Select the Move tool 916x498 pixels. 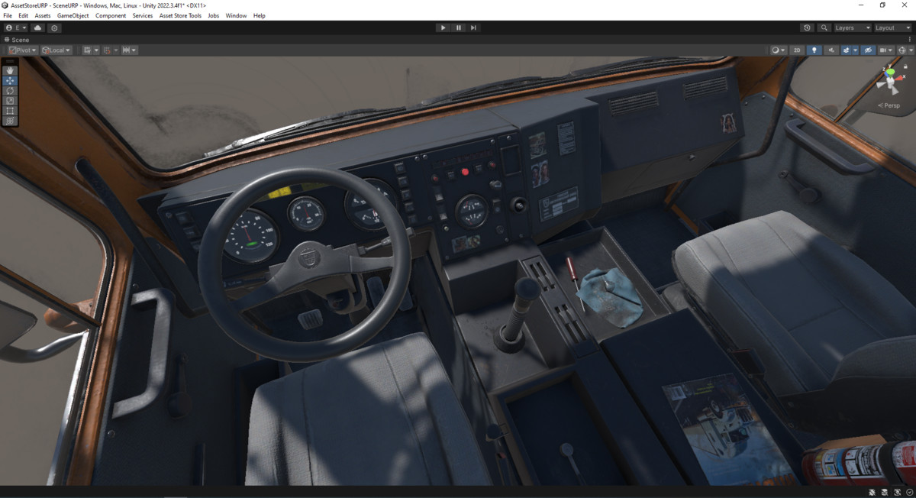(10, 80)
